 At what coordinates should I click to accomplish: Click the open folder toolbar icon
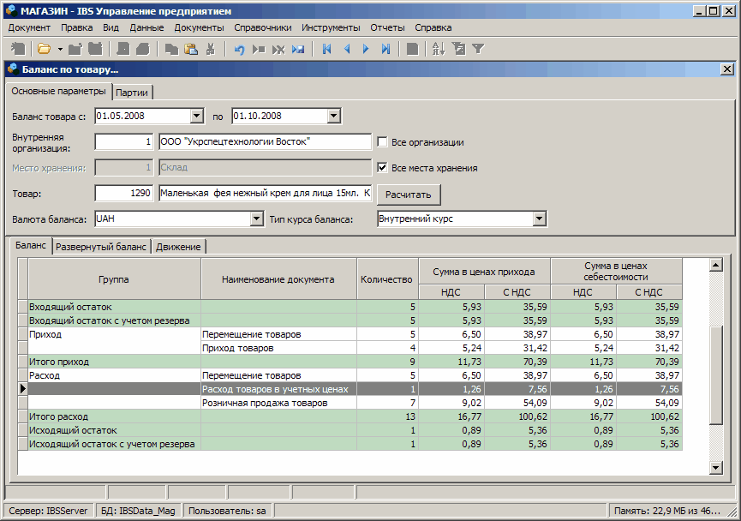click(x=44, y=49)
